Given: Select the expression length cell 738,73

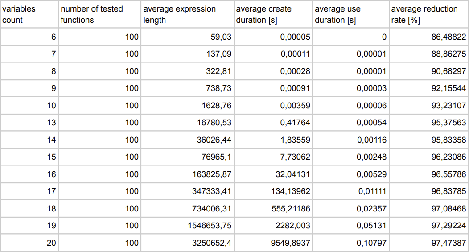Looking at the screenshot, I should click(187, 88).
